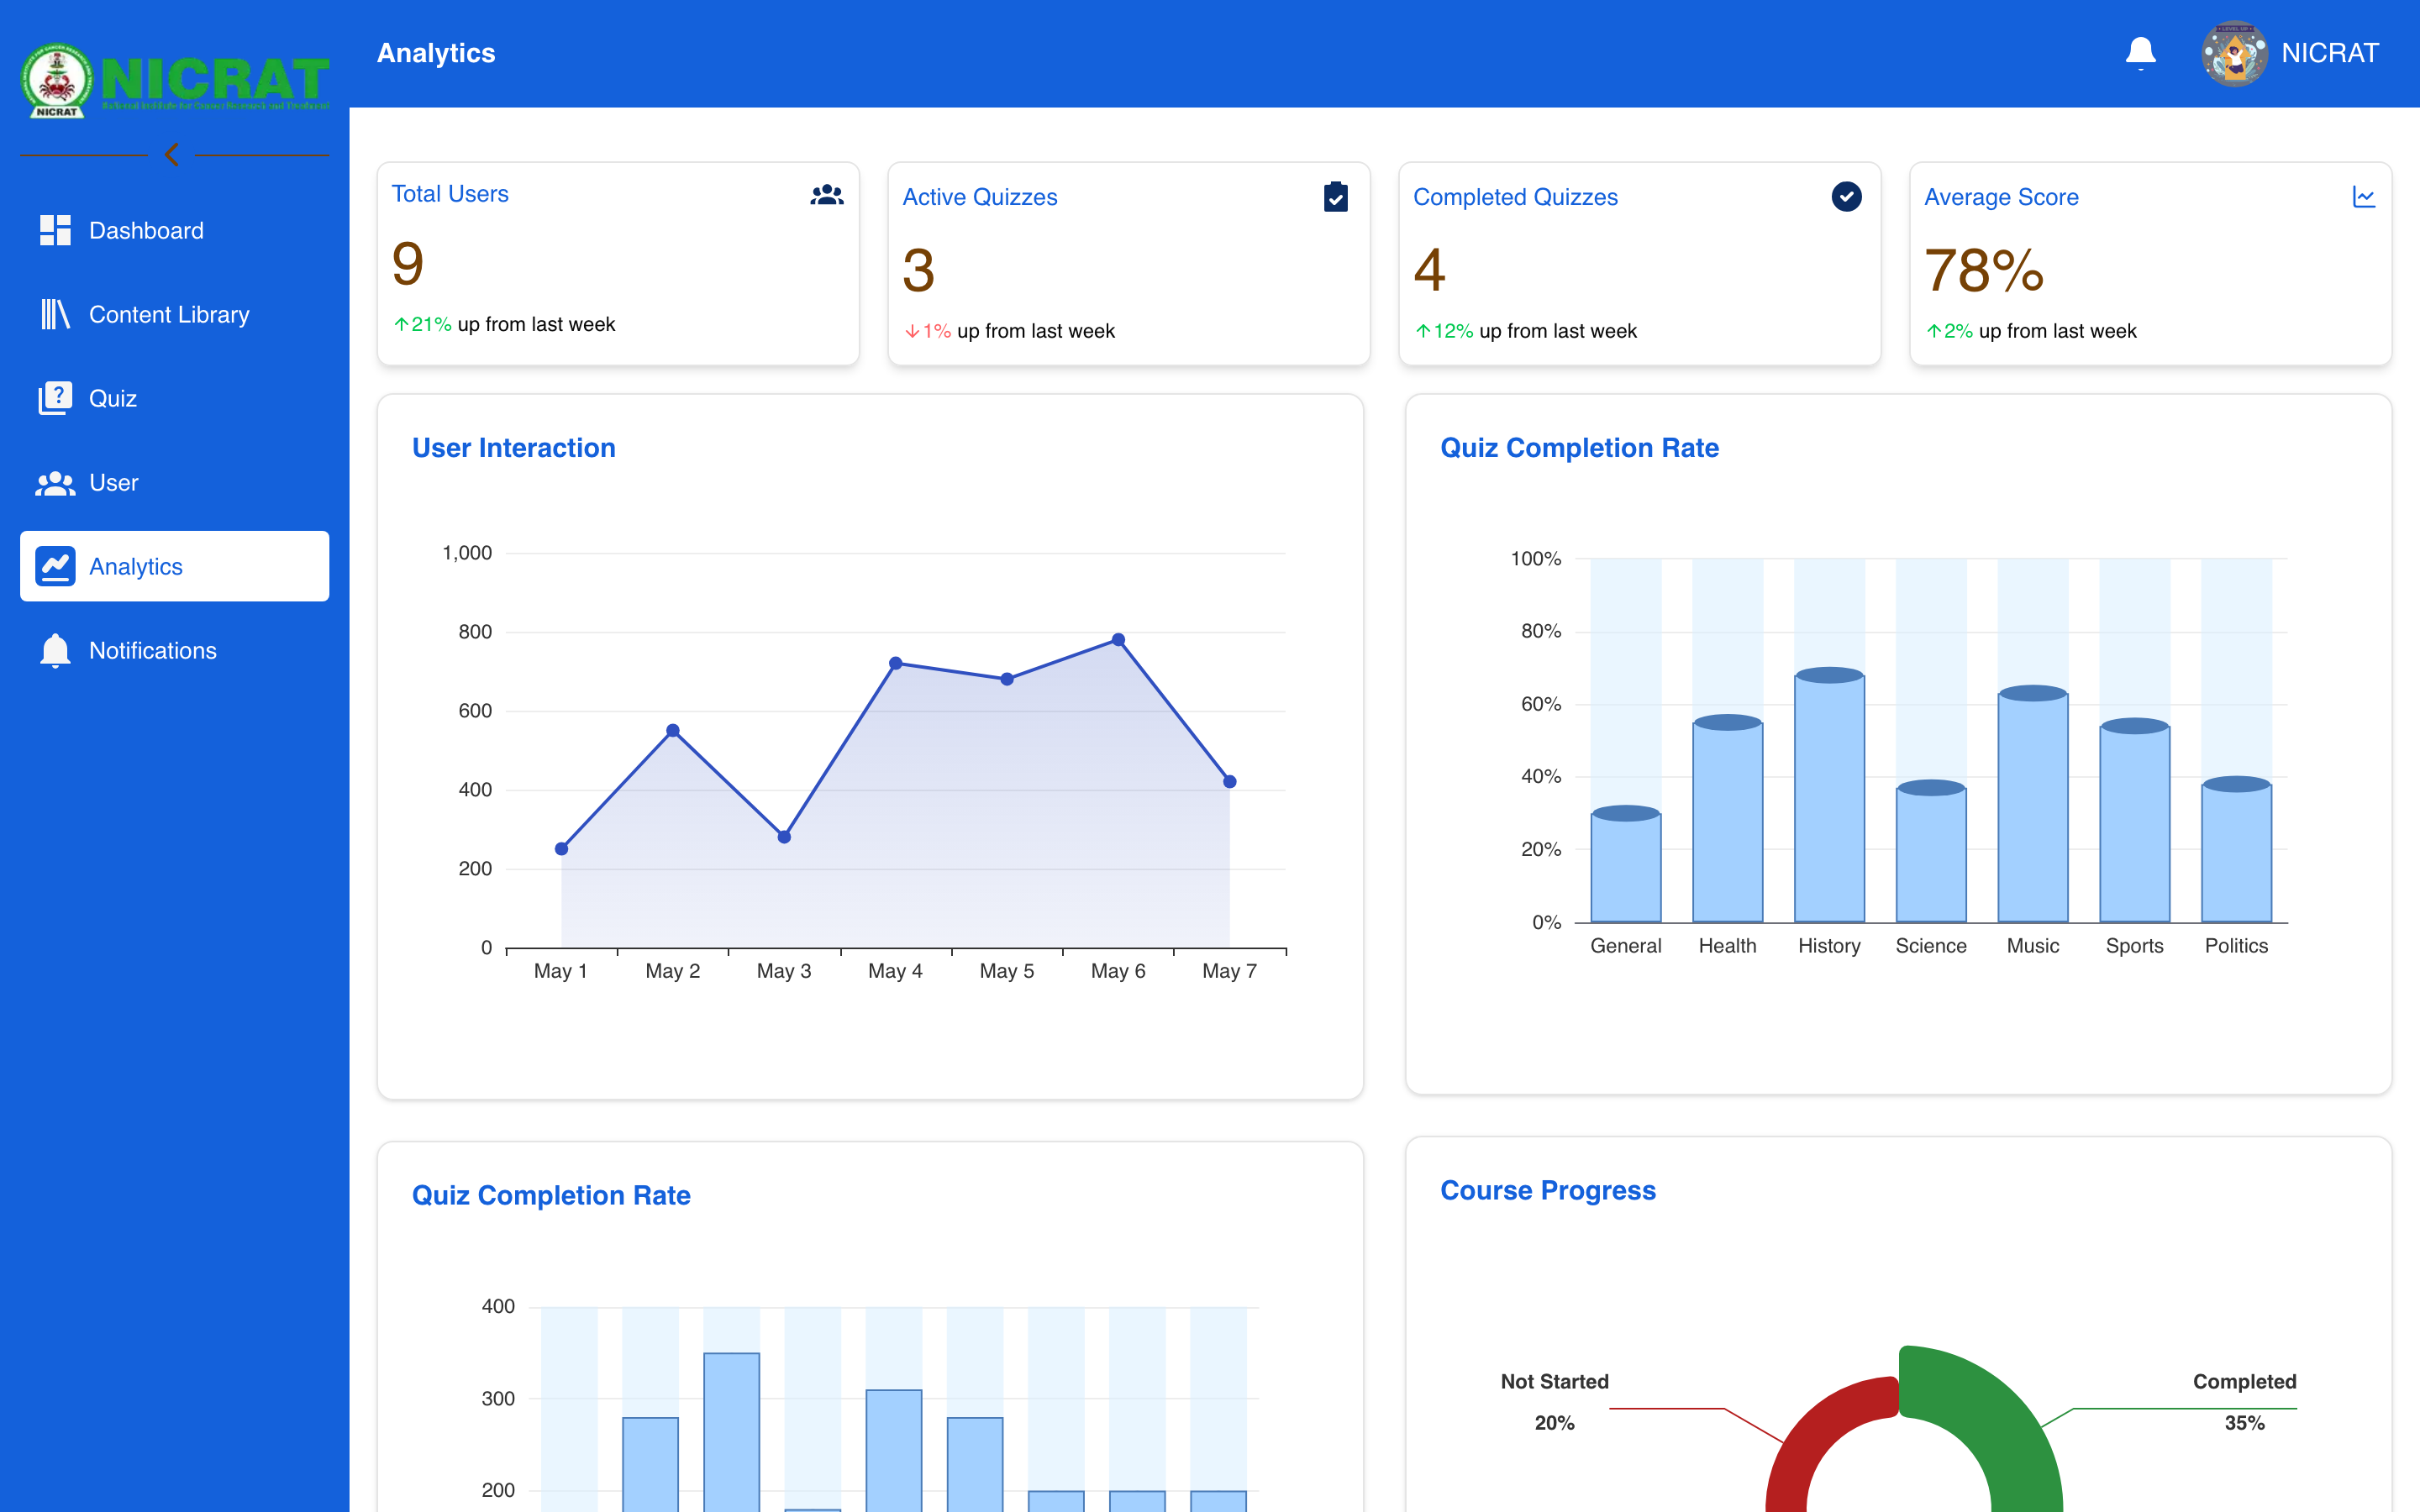Open Notifications from the sidebar

(174, 650)
